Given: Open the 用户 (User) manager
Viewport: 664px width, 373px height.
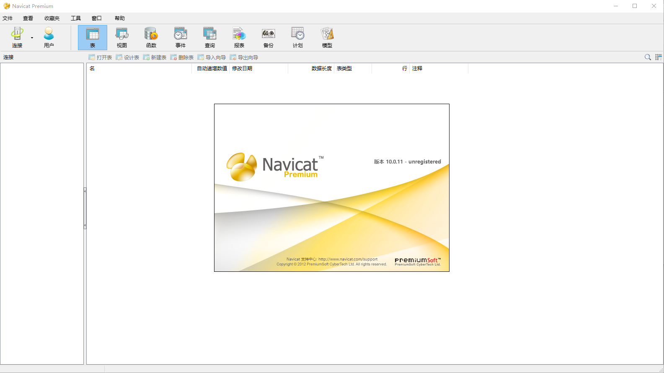Looking at the screenshot, I should tap(49, 37).
